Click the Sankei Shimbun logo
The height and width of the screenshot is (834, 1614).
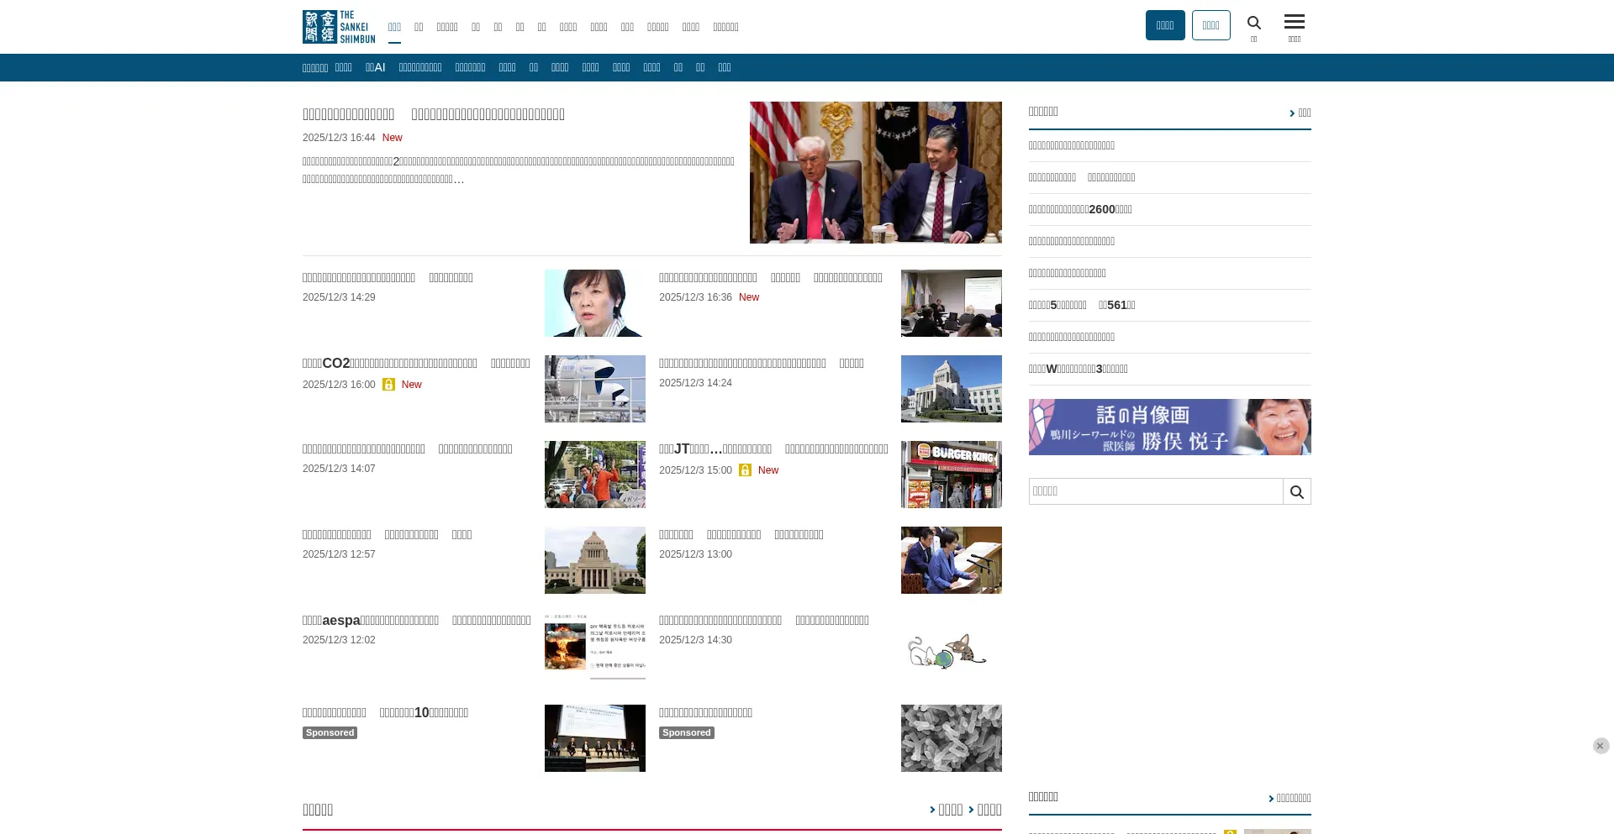tap(339, 27)
